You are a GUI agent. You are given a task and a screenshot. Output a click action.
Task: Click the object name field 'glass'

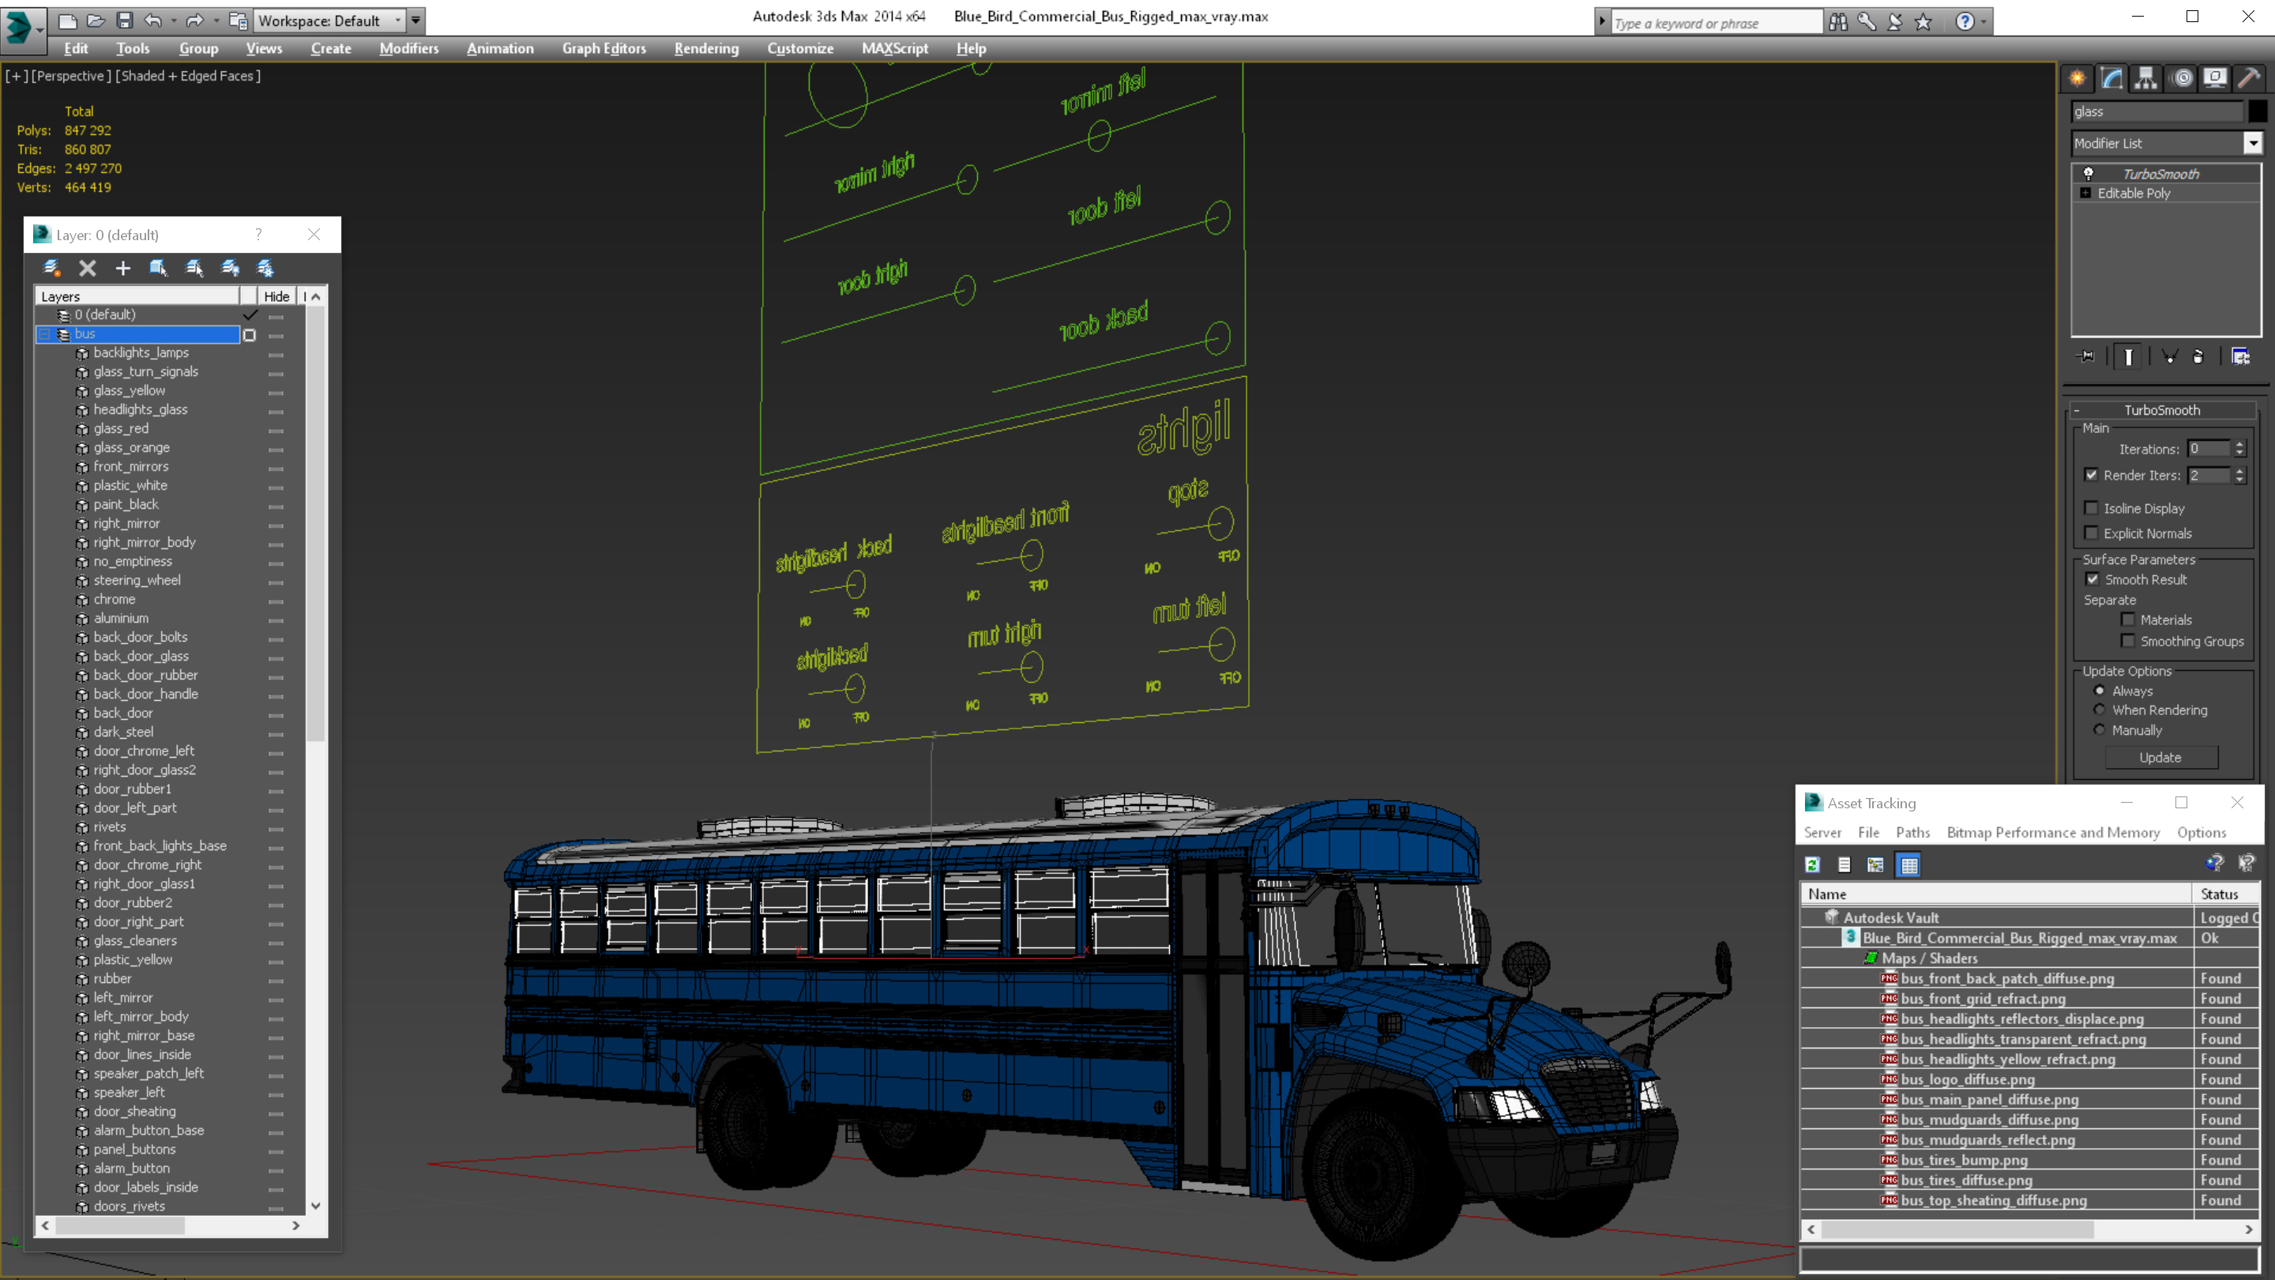coord(2157,111)
